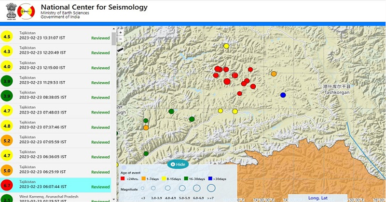Select the 5.0 magnitude event at 06:25:19
Image resolution: width=386 pixels, height=202 pixels.
pyautogui.click(x=55, y=170)
